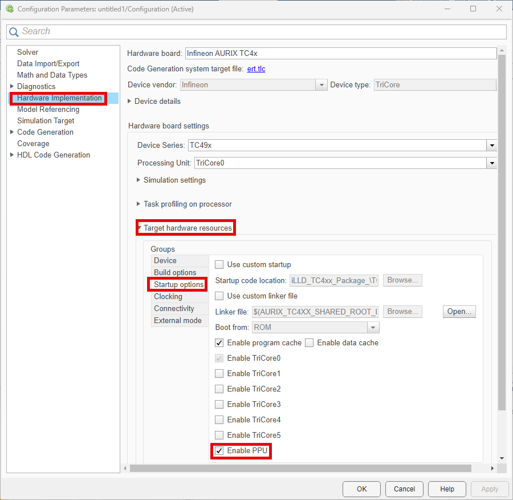Switch to the Clocking group
Viewport: 513px width, 500px height.
[x=168, y=296]
